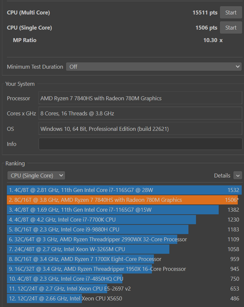The height and width of the screenshot is (307, 244).
Task: Select the Ryzen 7 1700X ranking row
Action: pyautogui.click(x=124, y=259)
